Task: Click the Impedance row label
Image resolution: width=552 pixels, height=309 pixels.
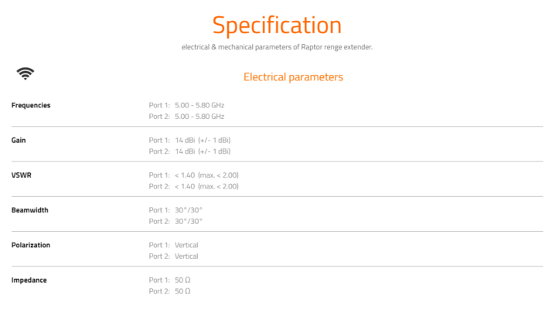Action: pyautogui.click(x=29, y=280)
